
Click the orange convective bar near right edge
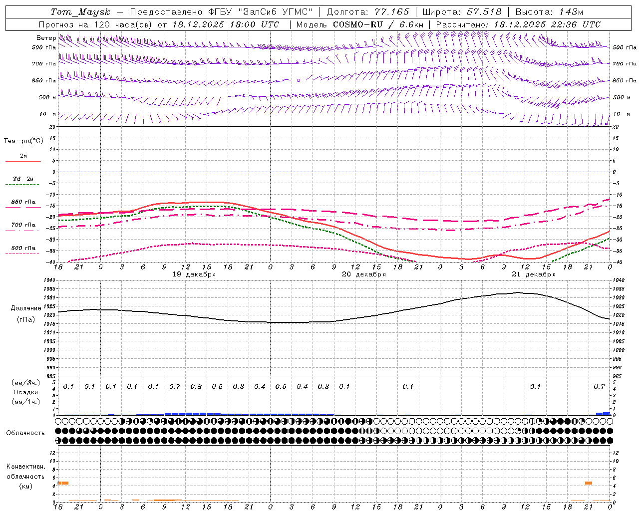coord(589,483)
